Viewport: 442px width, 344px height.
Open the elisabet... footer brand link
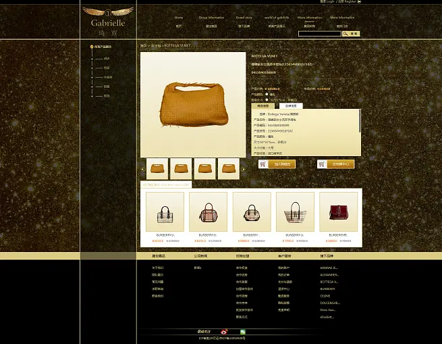pos(327,317)
